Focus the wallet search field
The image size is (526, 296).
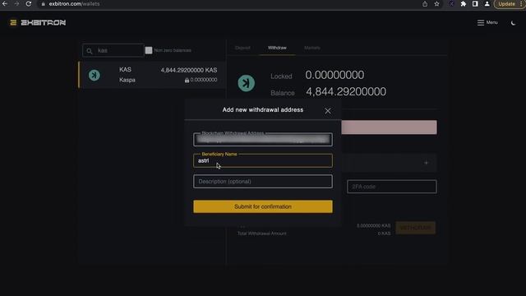pos(113,51)
